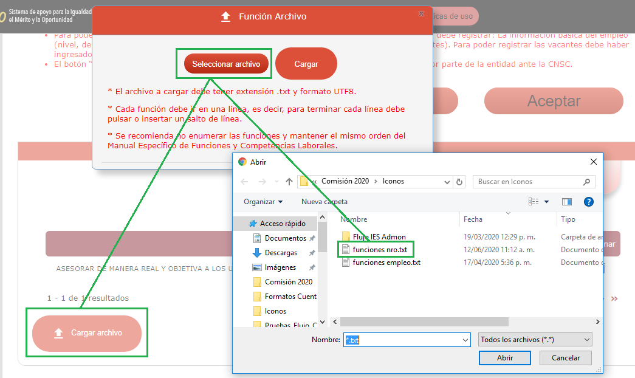635x378 pixels.
Task: Toggle the preview pane icon
Action: pos(566,202)
